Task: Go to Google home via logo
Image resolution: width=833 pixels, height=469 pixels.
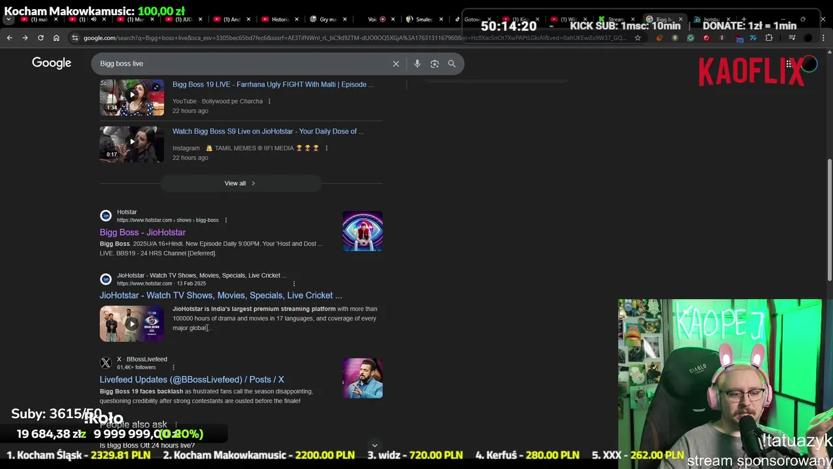Action: [51, 63]
